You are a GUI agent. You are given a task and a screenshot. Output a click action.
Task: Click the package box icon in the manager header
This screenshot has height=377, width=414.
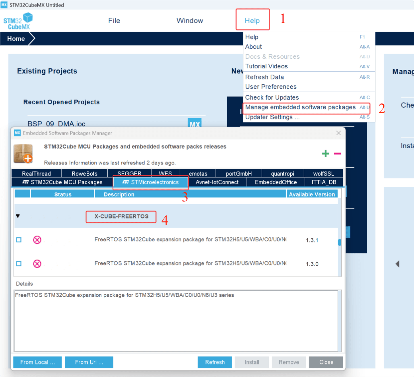pos(23,154)
